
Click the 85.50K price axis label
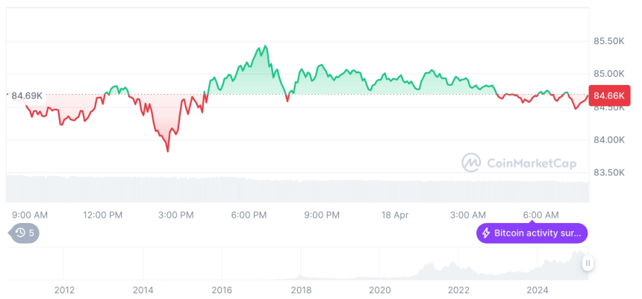pyautogui.click(x=609, y=41)
